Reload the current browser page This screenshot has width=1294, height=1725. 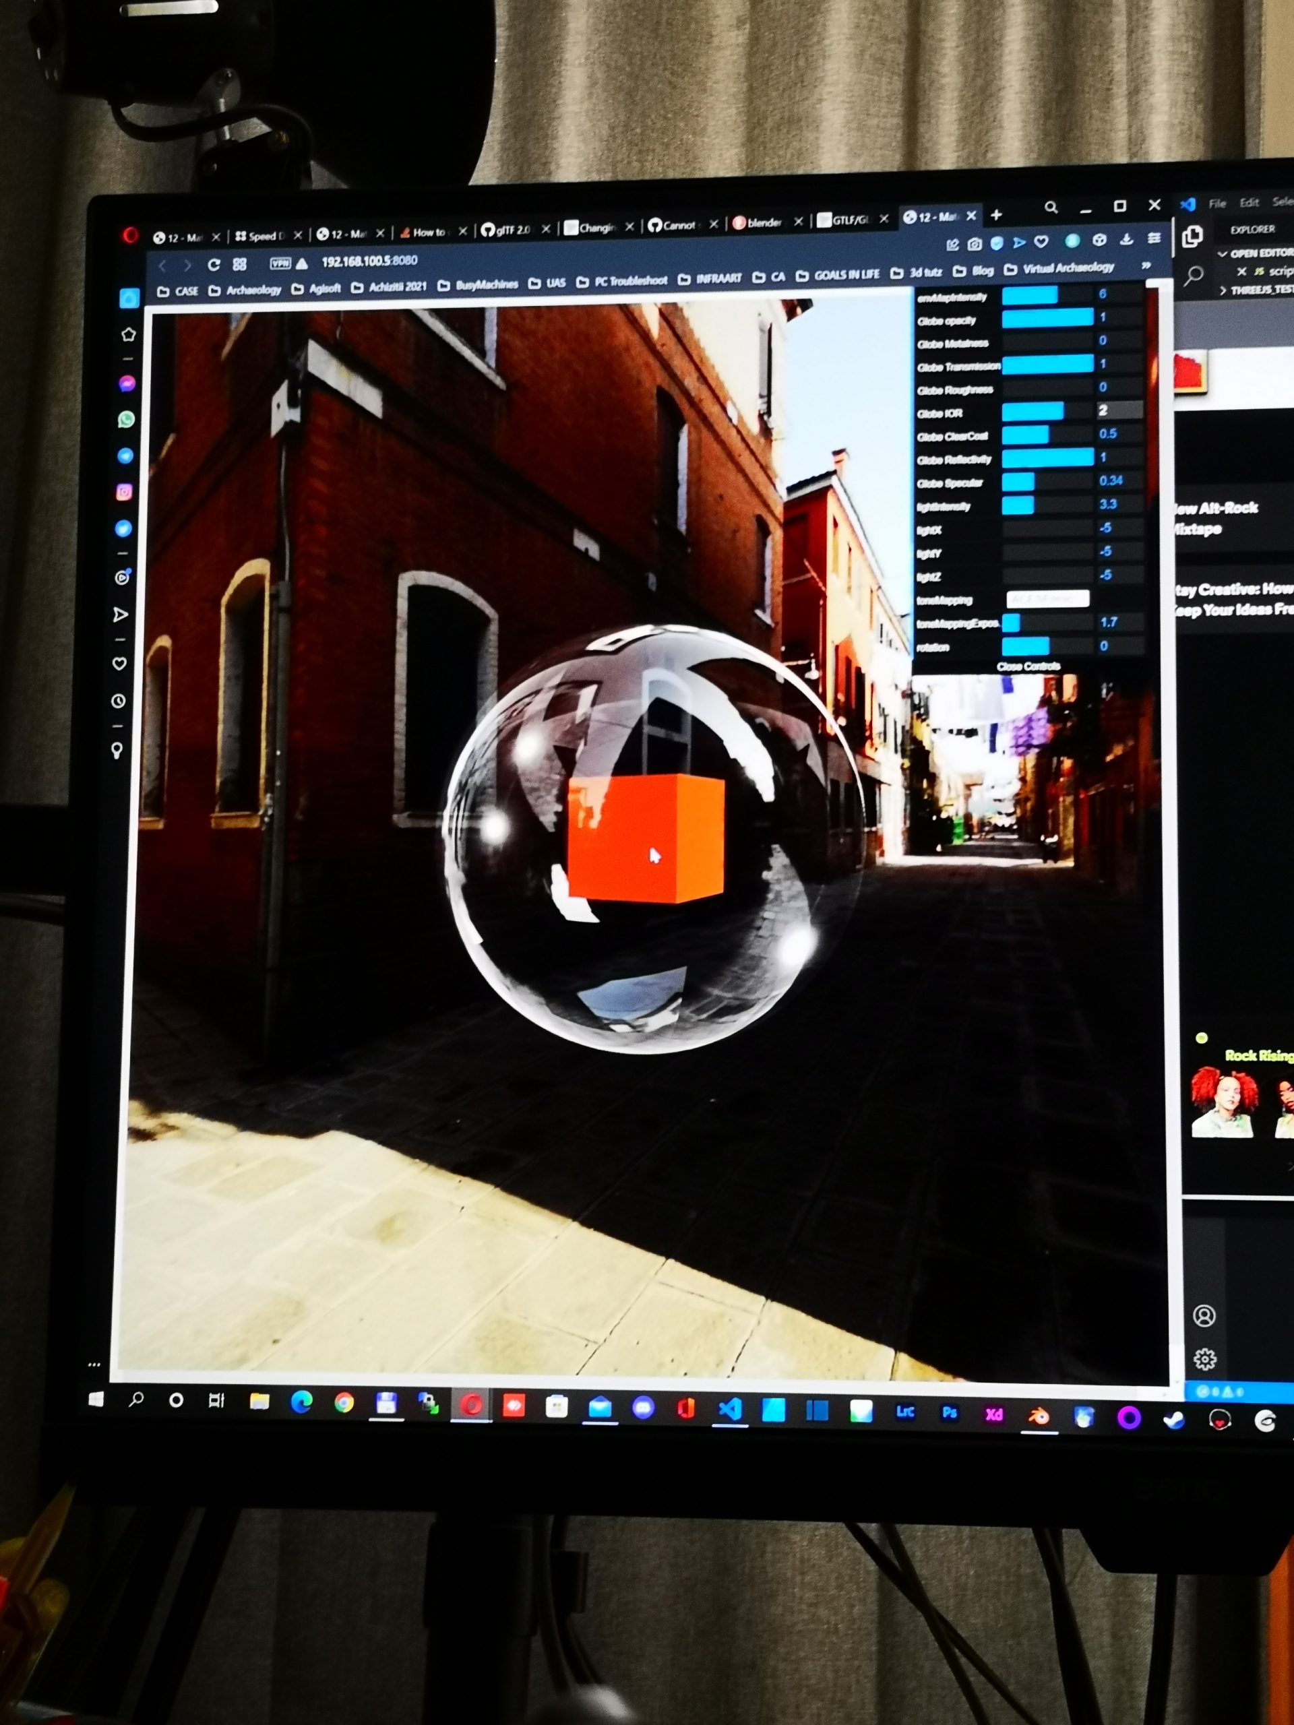click(214, 265)
